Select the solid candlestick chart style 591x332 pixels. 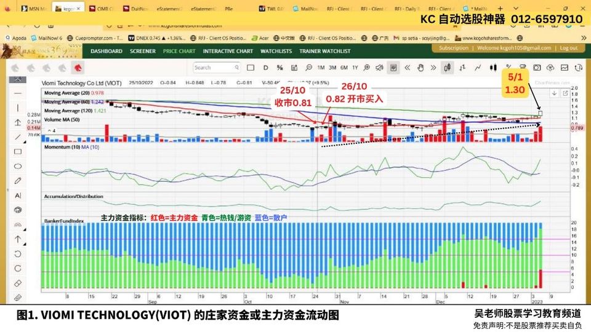[492, 68]
